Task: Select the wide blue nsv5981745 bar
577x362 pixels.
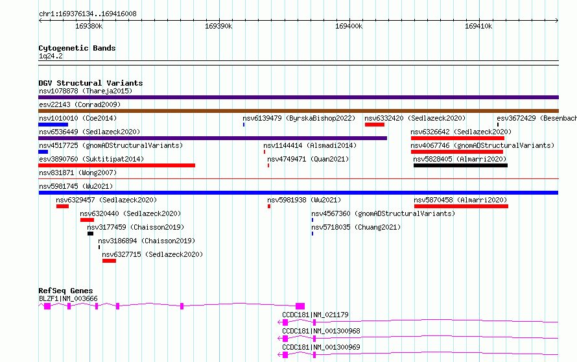Action: click(298, 193)
